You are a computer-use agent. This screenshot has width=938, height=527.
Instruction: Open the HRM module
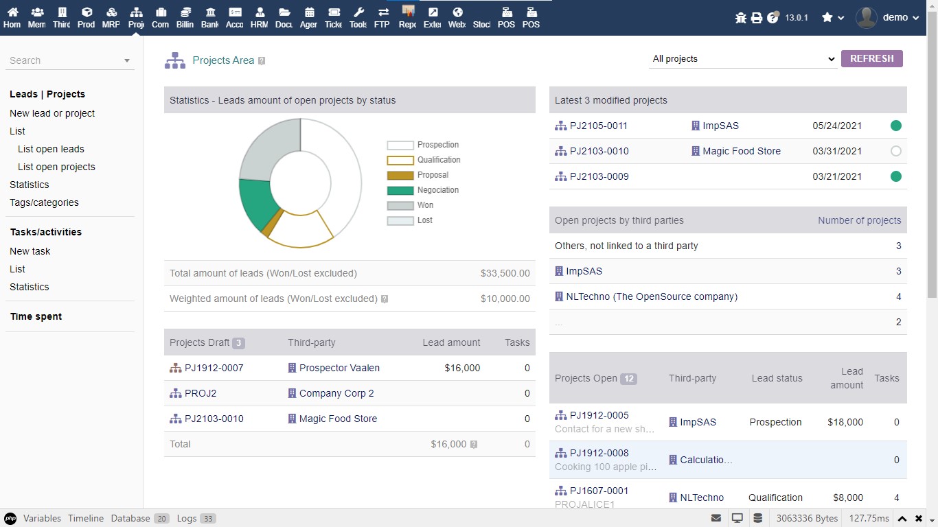tap(260, 17)
